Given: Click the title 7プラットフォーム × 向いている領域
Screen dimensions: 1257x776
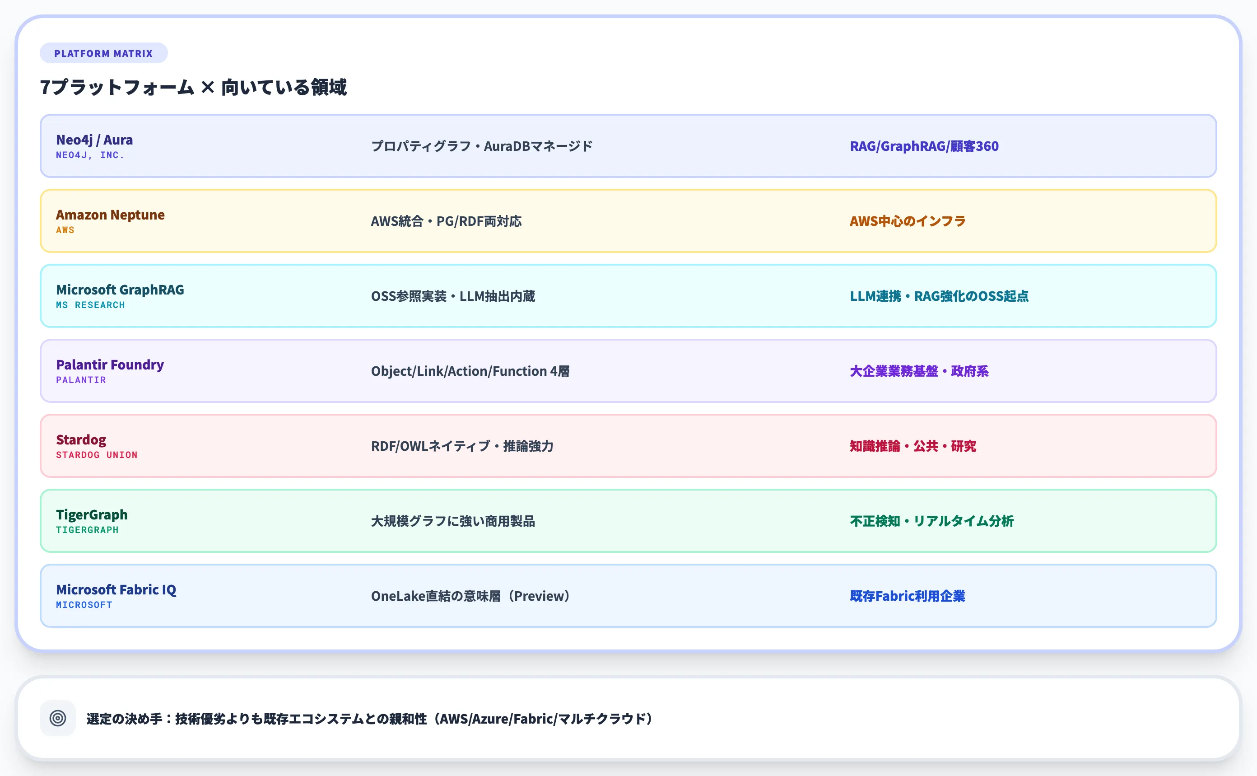Looking at the screenshot, I should (194, 87).
